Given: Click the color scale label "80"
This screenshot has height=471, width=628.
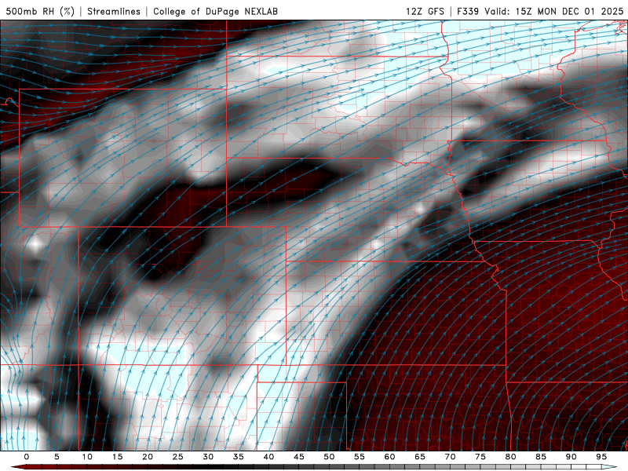Looking at the screenshot, I should [511, 457].
